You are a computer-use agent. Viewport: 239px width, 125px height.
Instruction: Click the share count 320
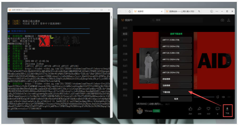point(199,114)
